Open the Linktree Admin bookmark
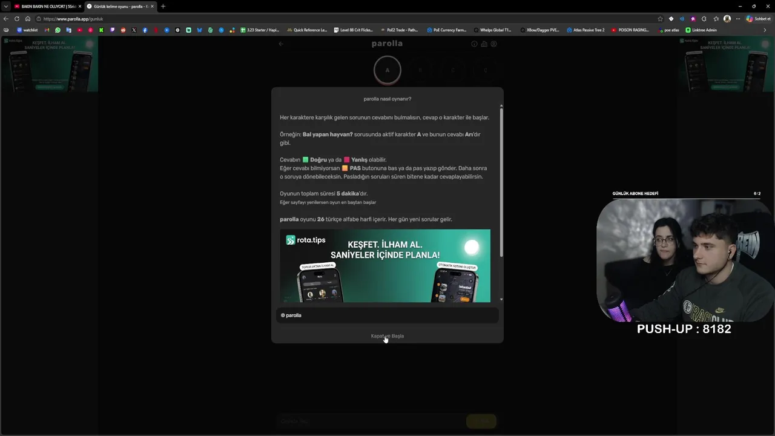The width and height of the screenshot is (775, 436). pos(701,30)
